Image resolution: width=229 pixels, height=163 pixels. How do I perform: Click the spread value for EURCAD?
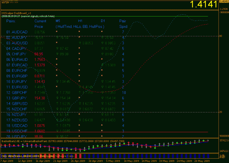tap(123, 65)
